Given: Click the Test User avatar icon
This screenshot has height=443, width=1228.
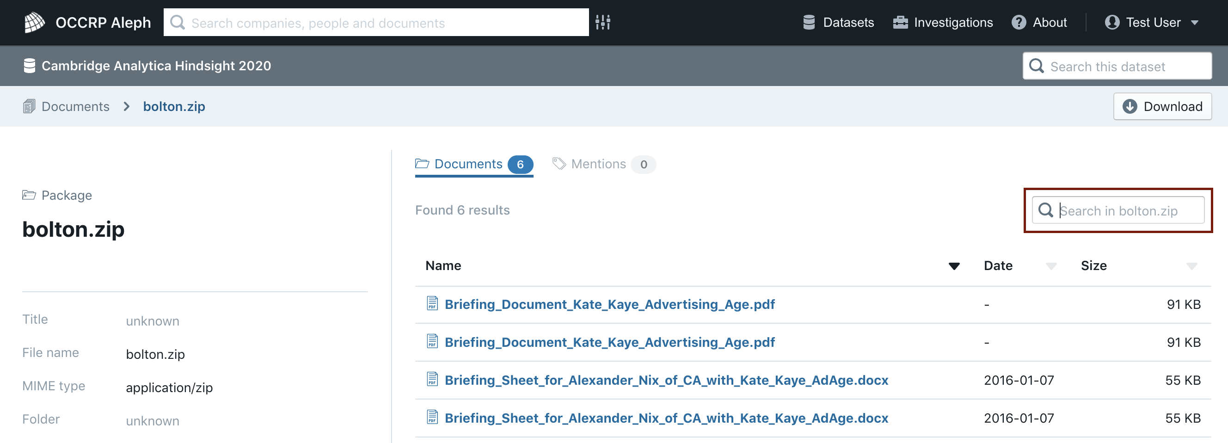Looking at the screenshot, I should click(1111, 22).
